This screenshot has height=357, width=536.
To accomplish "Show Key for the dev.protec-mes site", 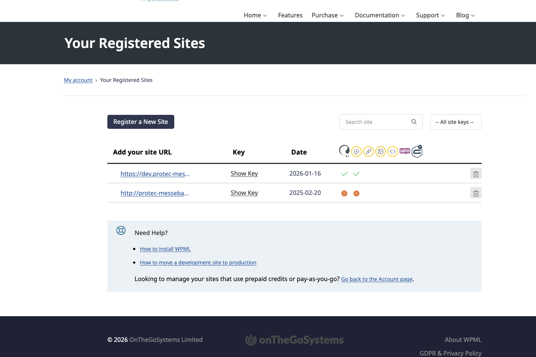I will point(244,173).
